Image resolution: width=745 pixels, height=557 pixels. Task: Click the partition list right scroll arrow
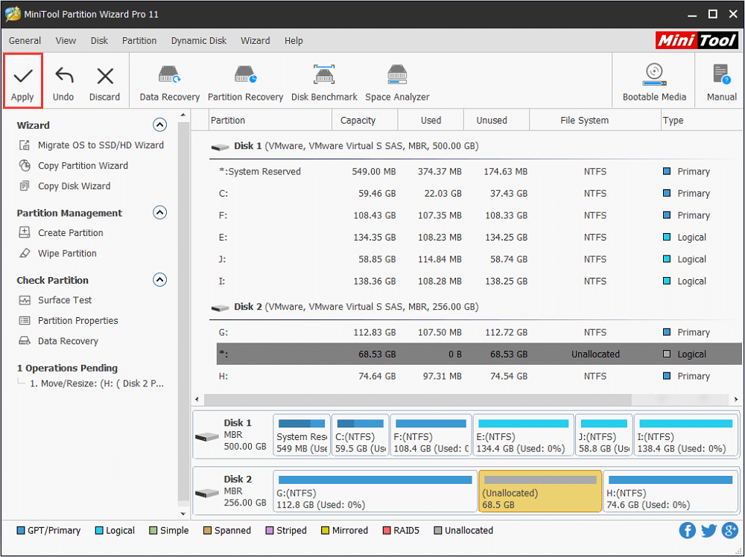click(735, 399)
